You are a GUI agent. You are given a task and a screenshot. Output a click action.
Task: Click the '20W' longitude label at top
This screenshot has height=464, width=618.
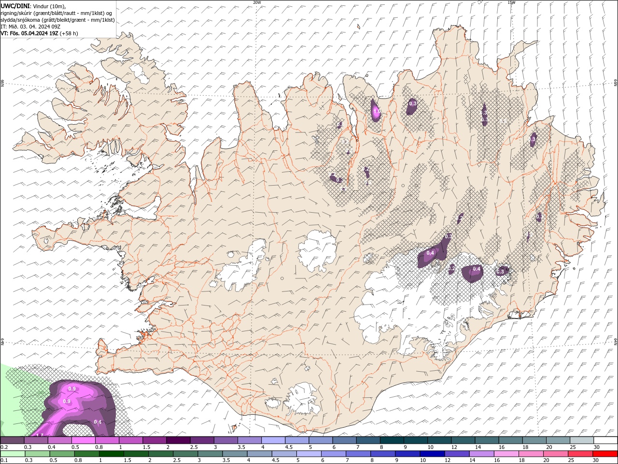pyautogui.click(x=257, y=2)
